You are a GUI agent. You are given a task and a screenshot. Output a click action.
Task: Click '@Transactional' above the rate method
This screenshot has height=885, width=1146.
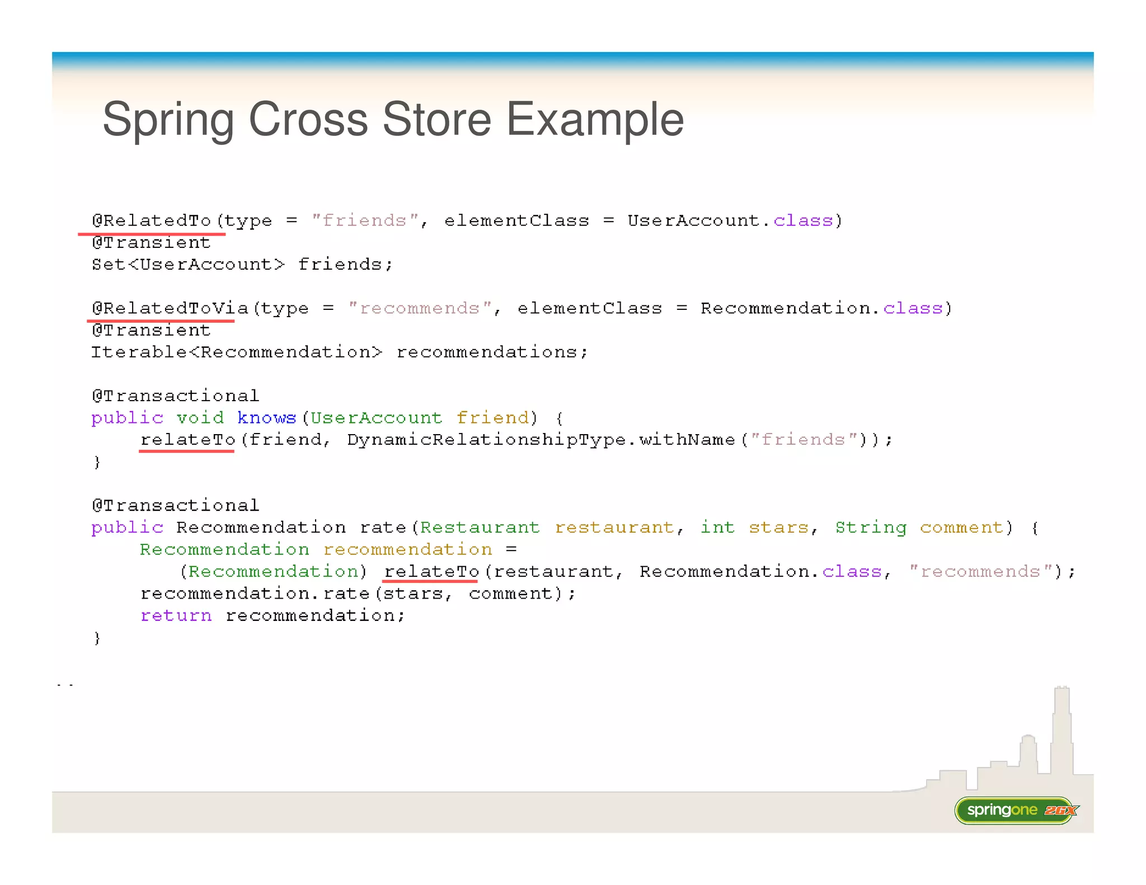[176, 506]
